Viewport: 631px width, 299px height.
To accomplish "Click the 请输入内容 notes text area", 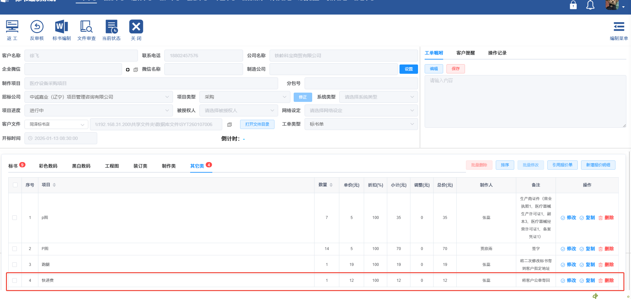I will (x=526, y=101).
